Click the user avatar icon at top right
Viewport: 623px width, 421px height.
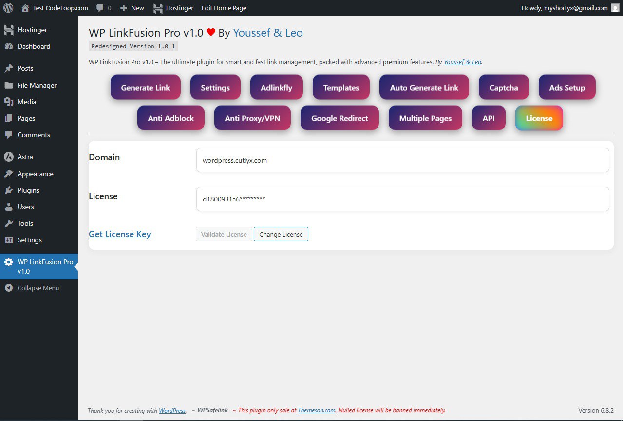(x=615, y=8)
